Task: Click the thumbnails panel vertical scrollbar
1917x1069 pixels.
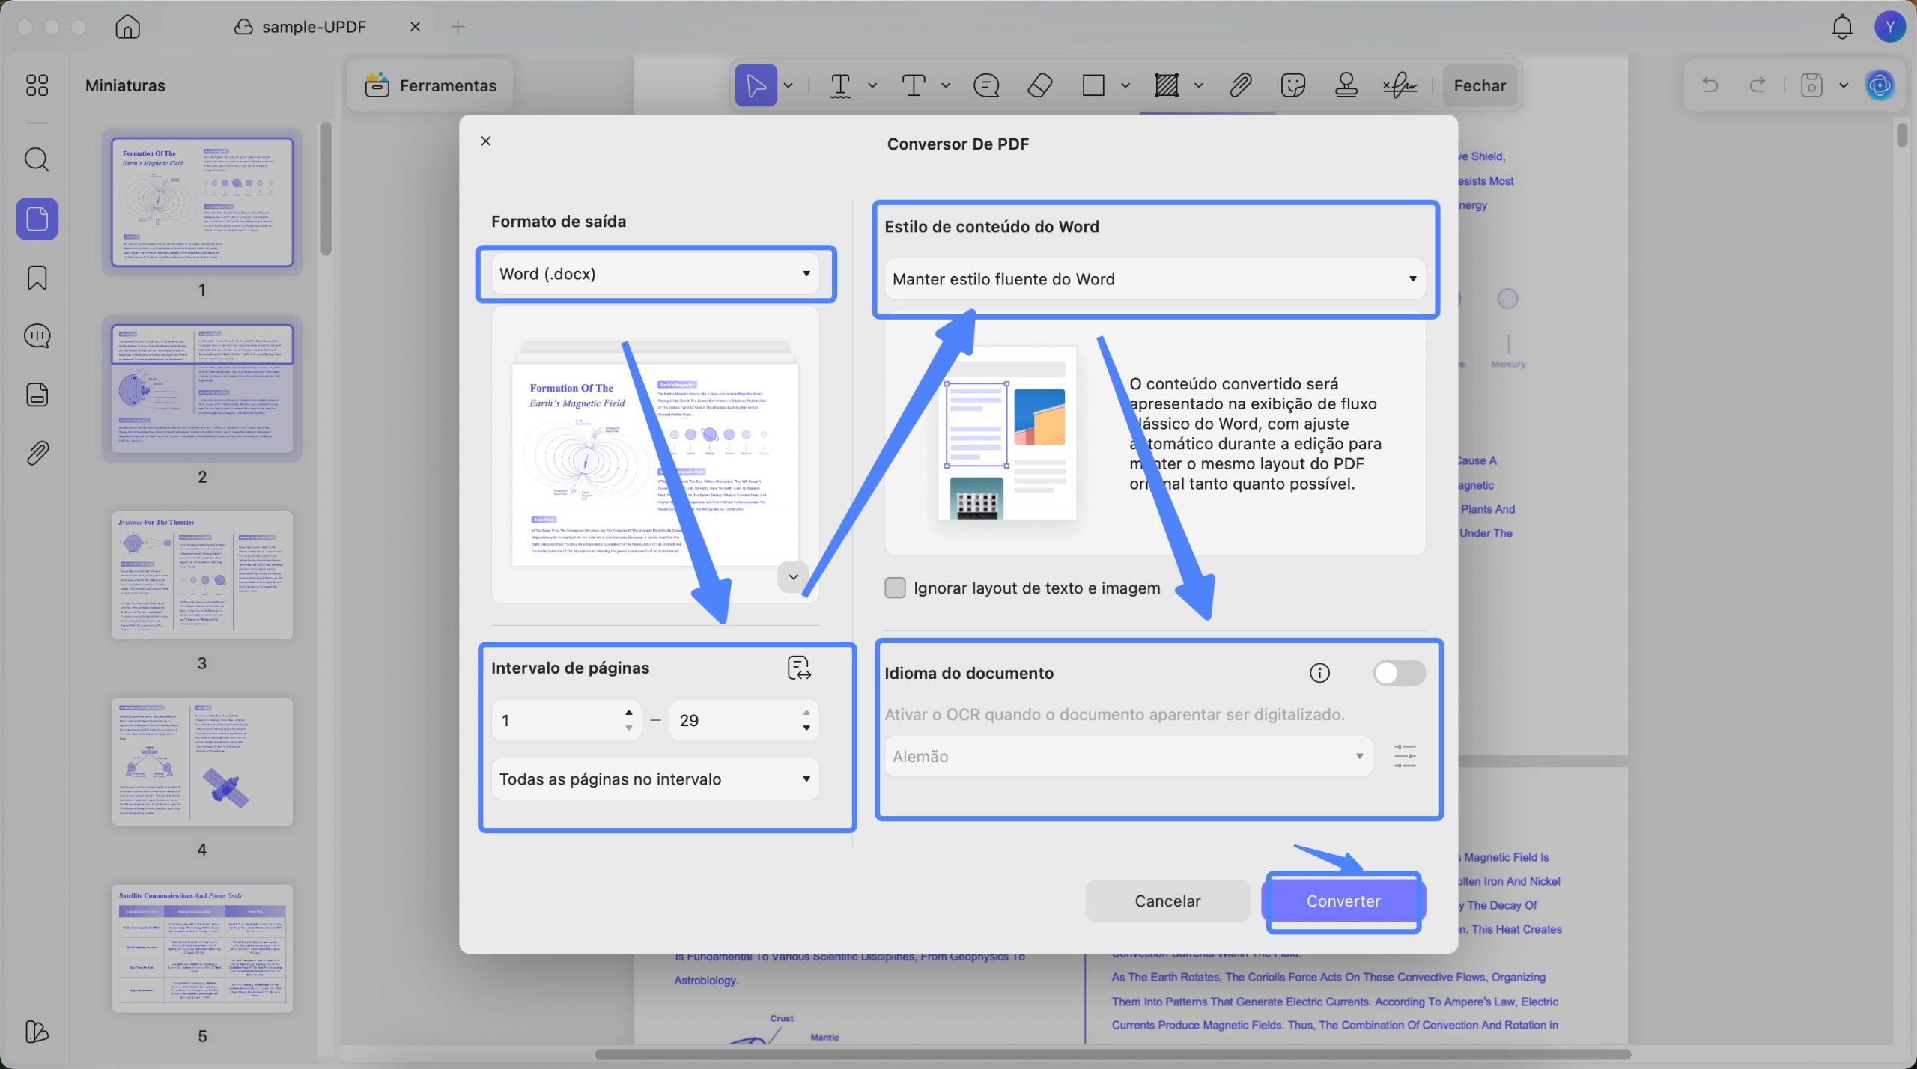Action: pyautogui.click(x=326, y=189)
